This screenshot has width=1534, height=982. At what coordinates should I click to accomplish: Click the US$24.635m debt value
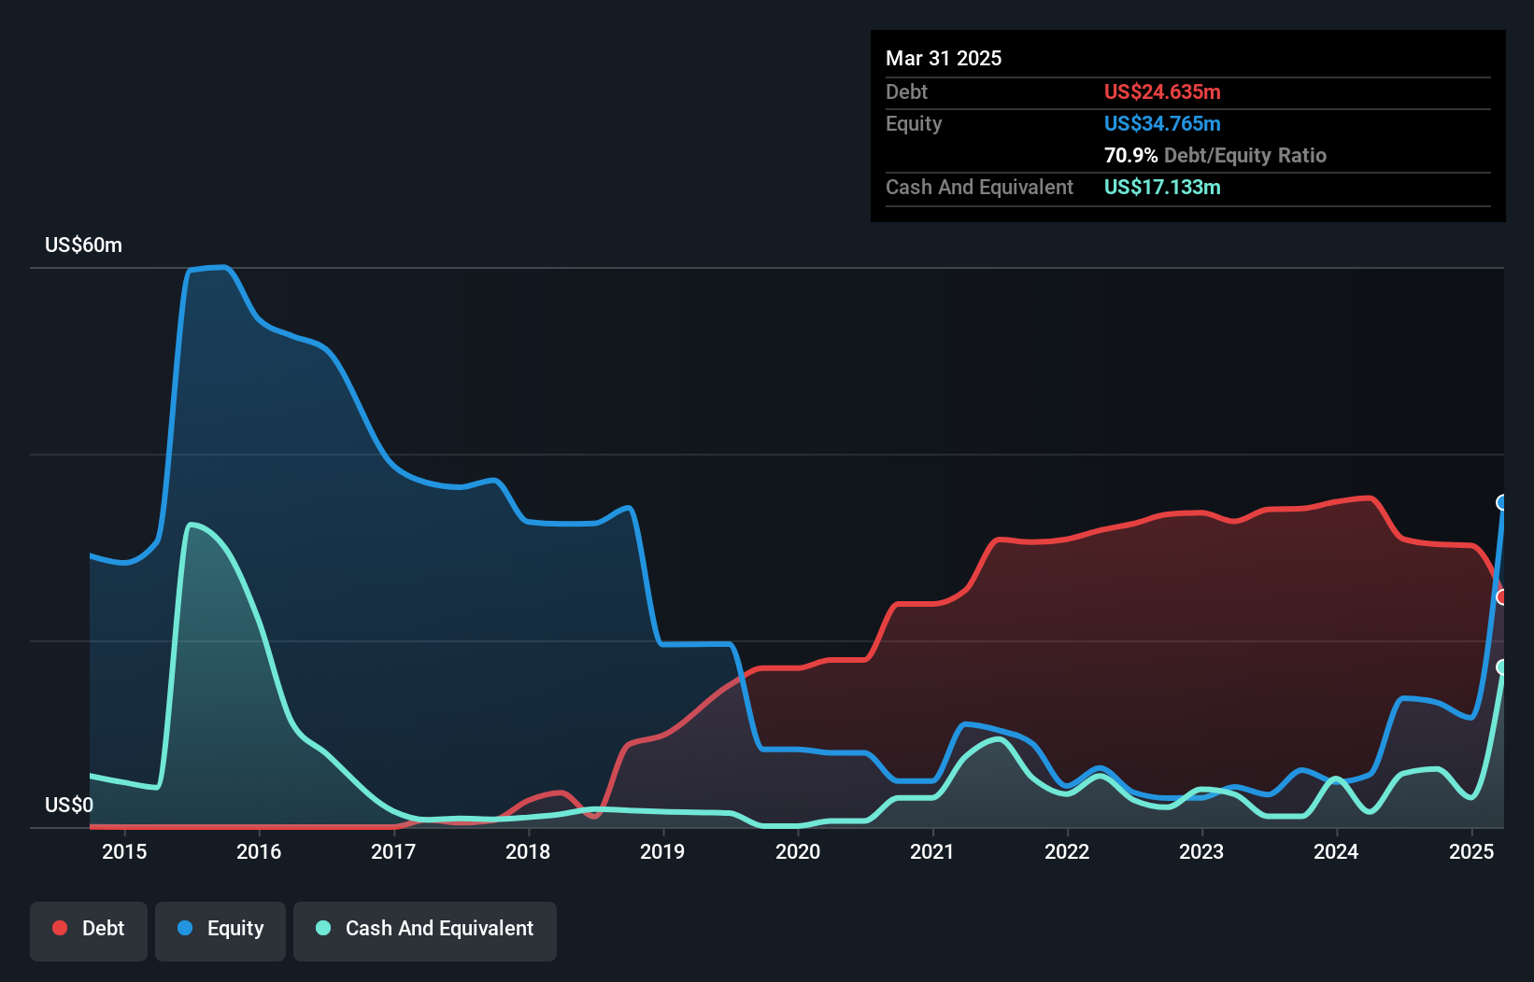[x=1162, y=91]
